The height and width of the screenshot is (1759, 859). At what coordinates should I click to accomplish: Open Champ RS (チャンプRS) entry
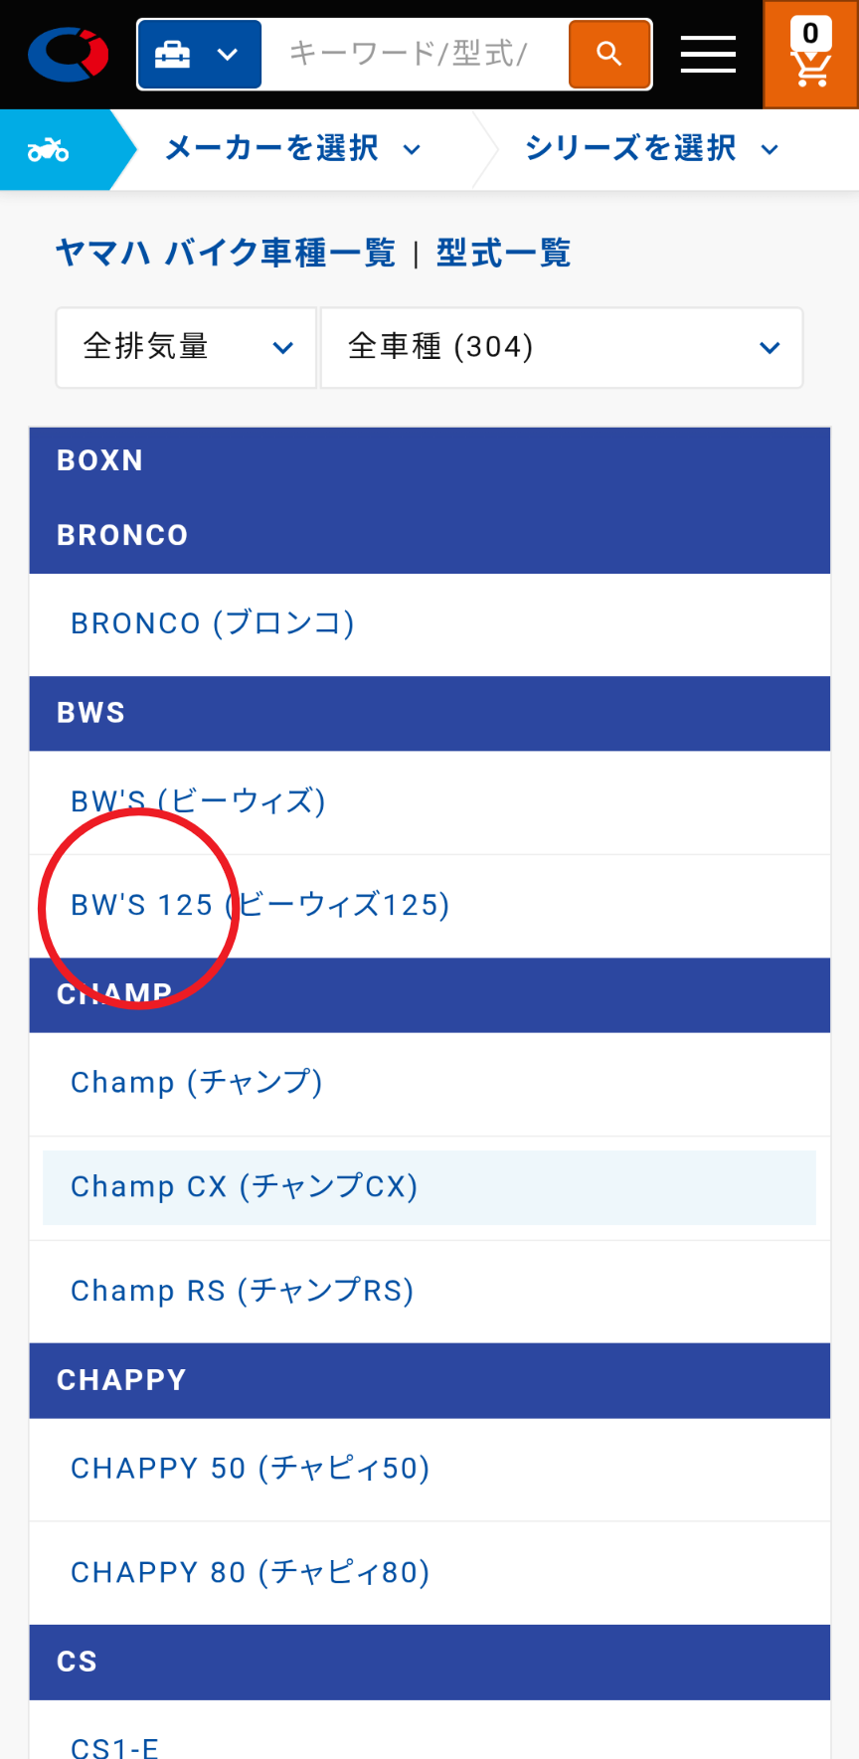pos(243,1291)
